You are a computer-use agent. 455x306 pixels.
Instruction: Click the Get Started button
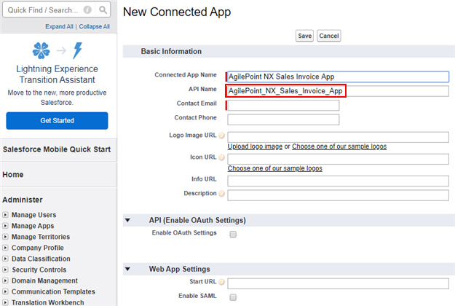(58, 120)
